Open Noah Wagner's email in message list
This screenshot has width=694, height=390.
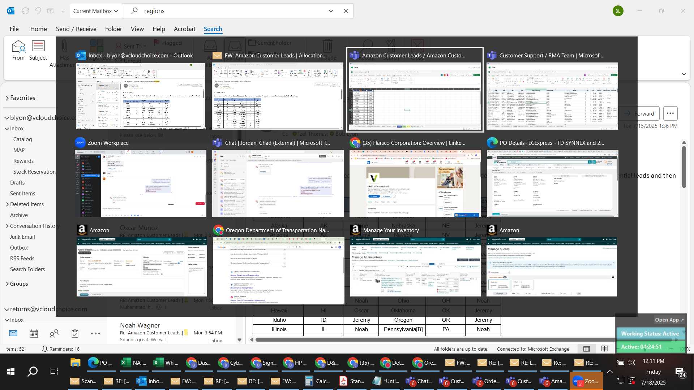(x=171, y=332)
